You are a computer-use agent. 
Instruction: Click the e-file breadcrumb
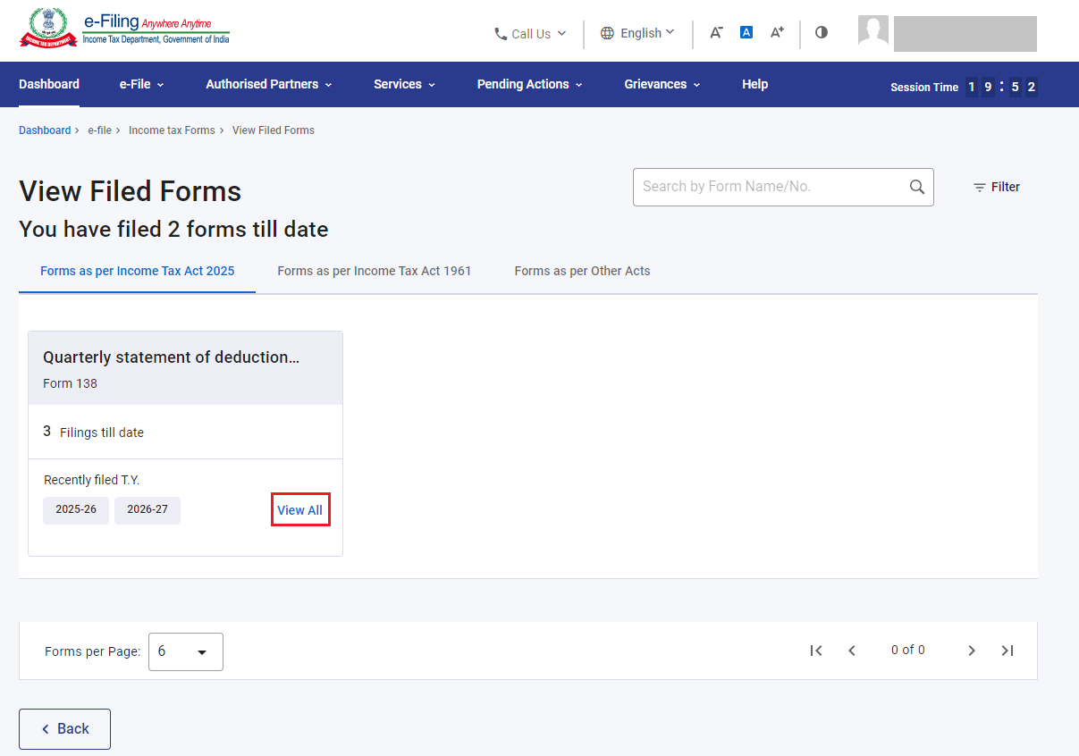[x=99, y=130]
